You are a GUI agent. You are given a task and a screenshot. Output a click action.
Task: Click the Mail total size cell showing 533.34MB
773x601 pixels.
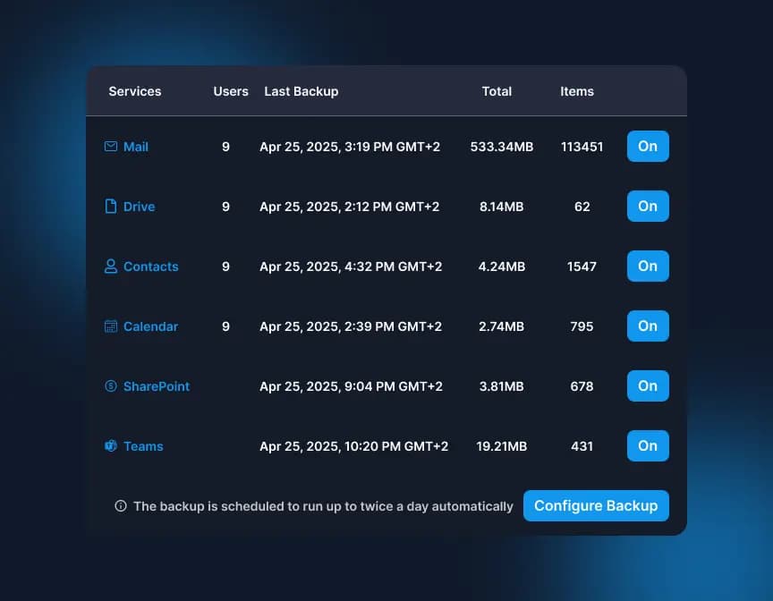click(502, 146)
